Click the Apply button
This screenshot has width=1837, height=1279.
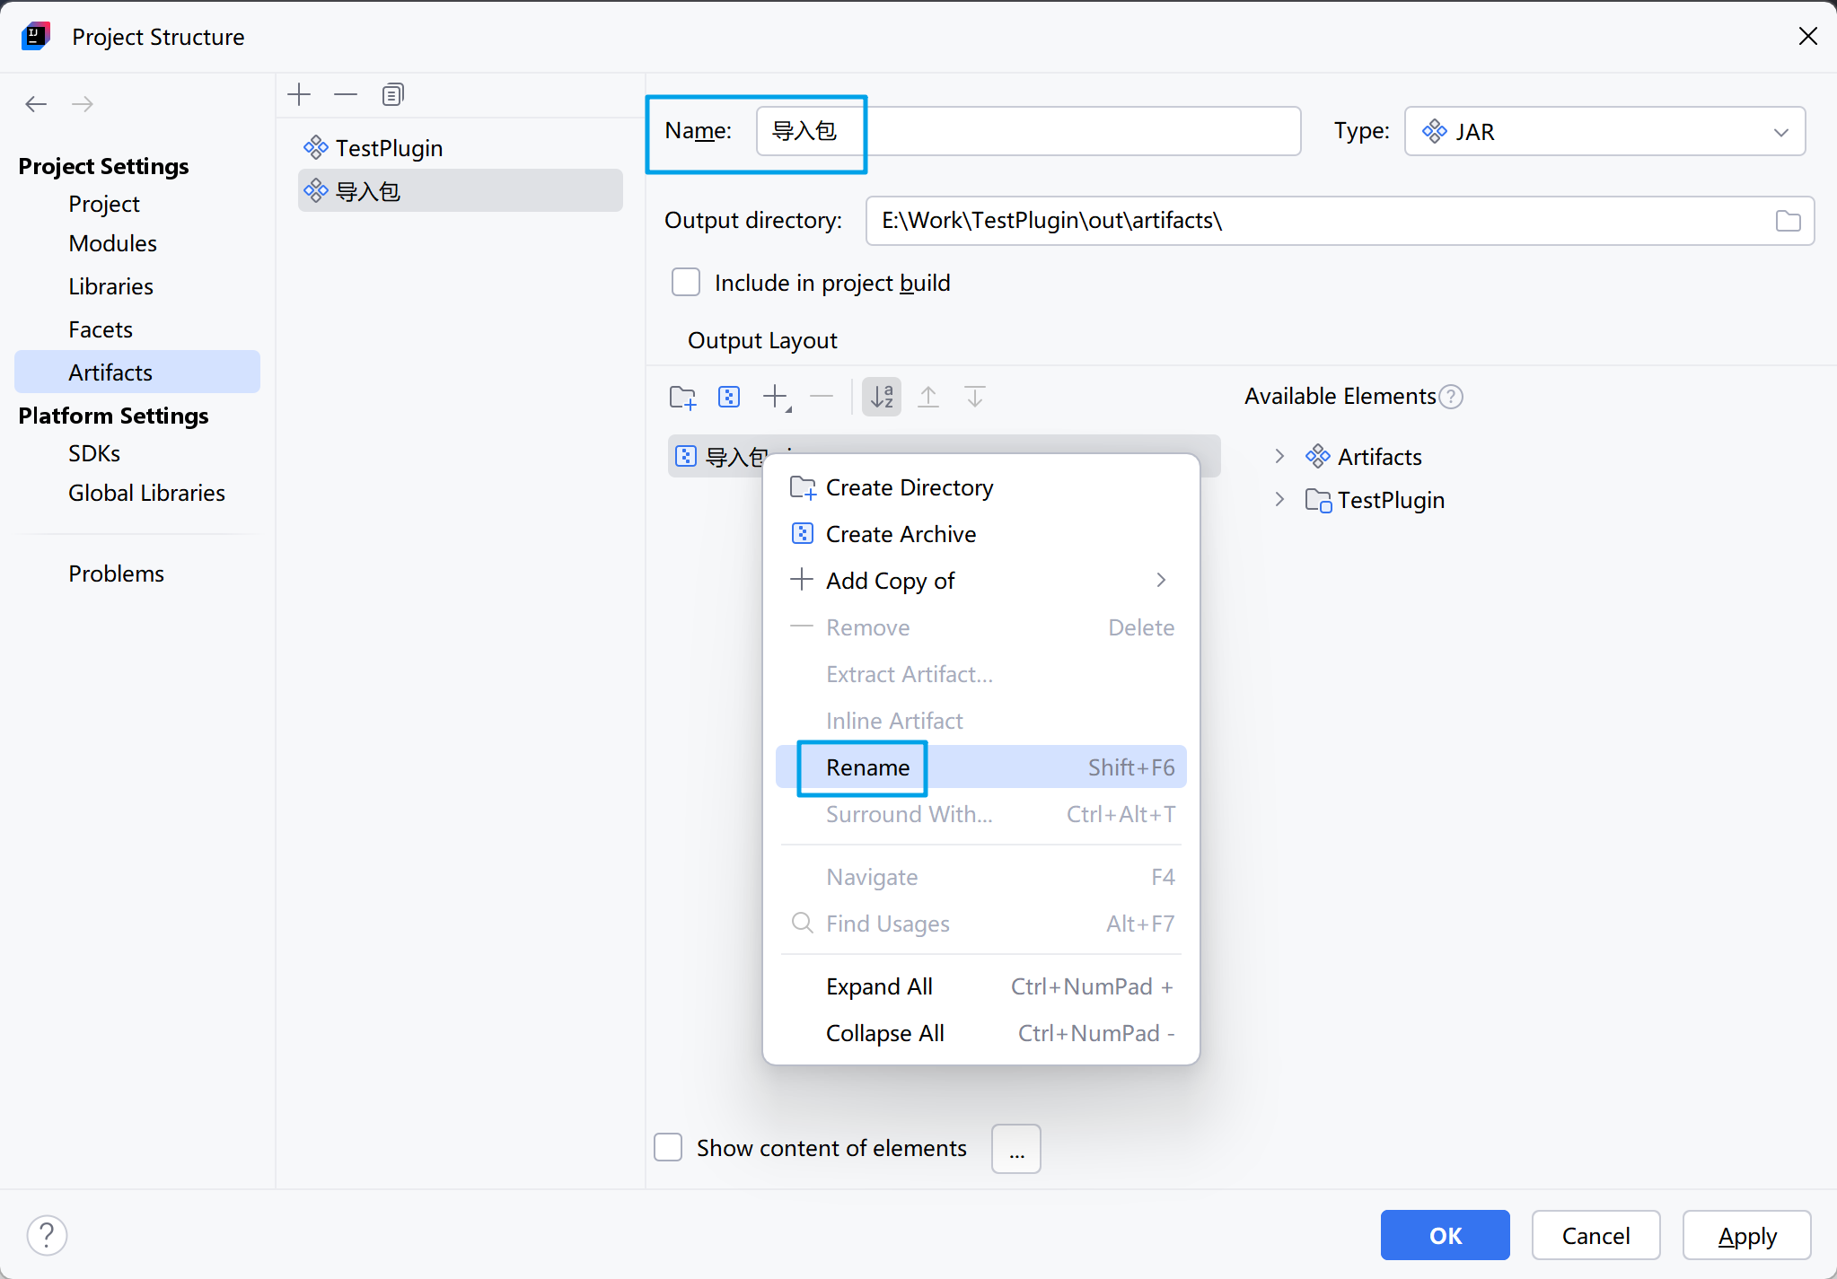pos(1746,1236)
